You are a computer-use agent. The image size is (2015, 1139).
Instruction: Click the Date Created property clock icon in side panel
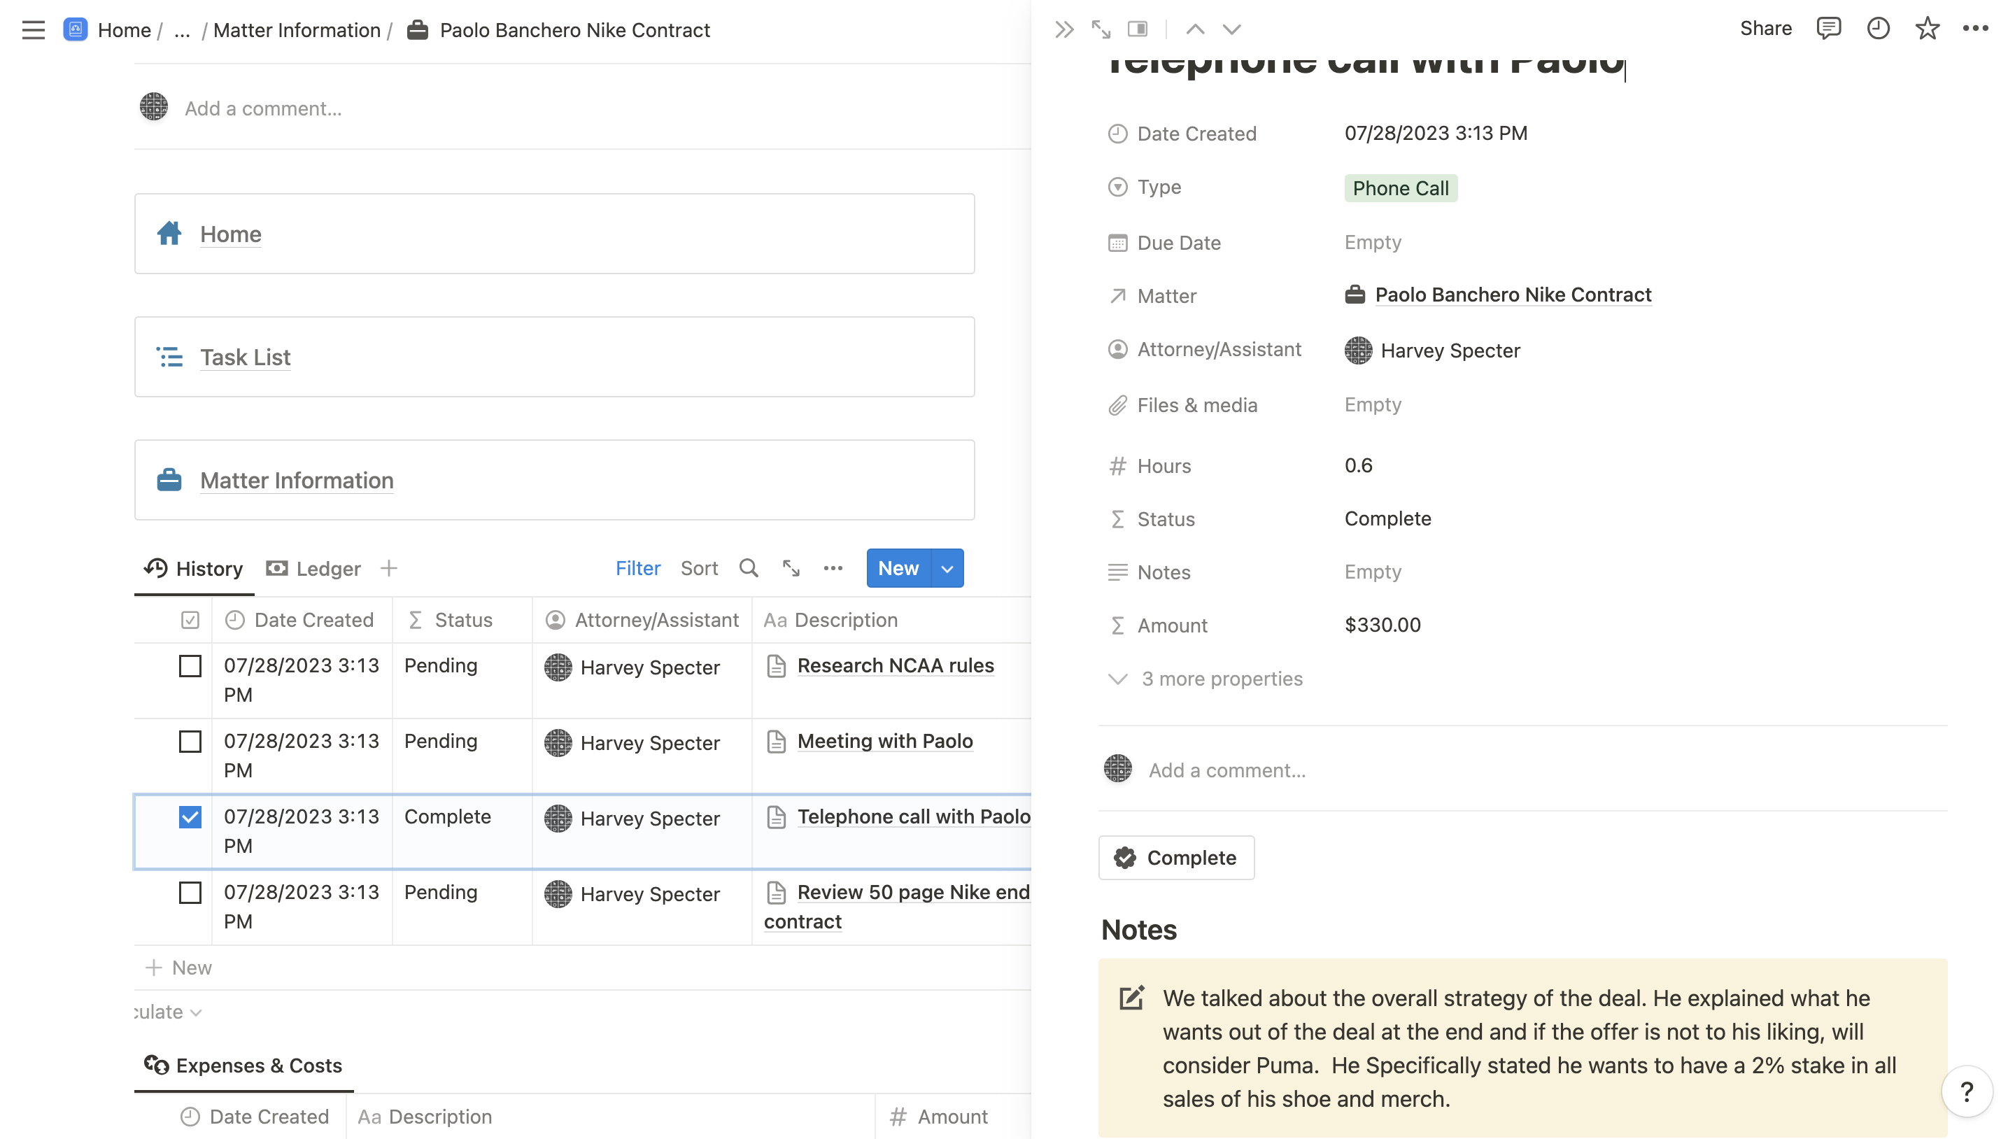1118,133
